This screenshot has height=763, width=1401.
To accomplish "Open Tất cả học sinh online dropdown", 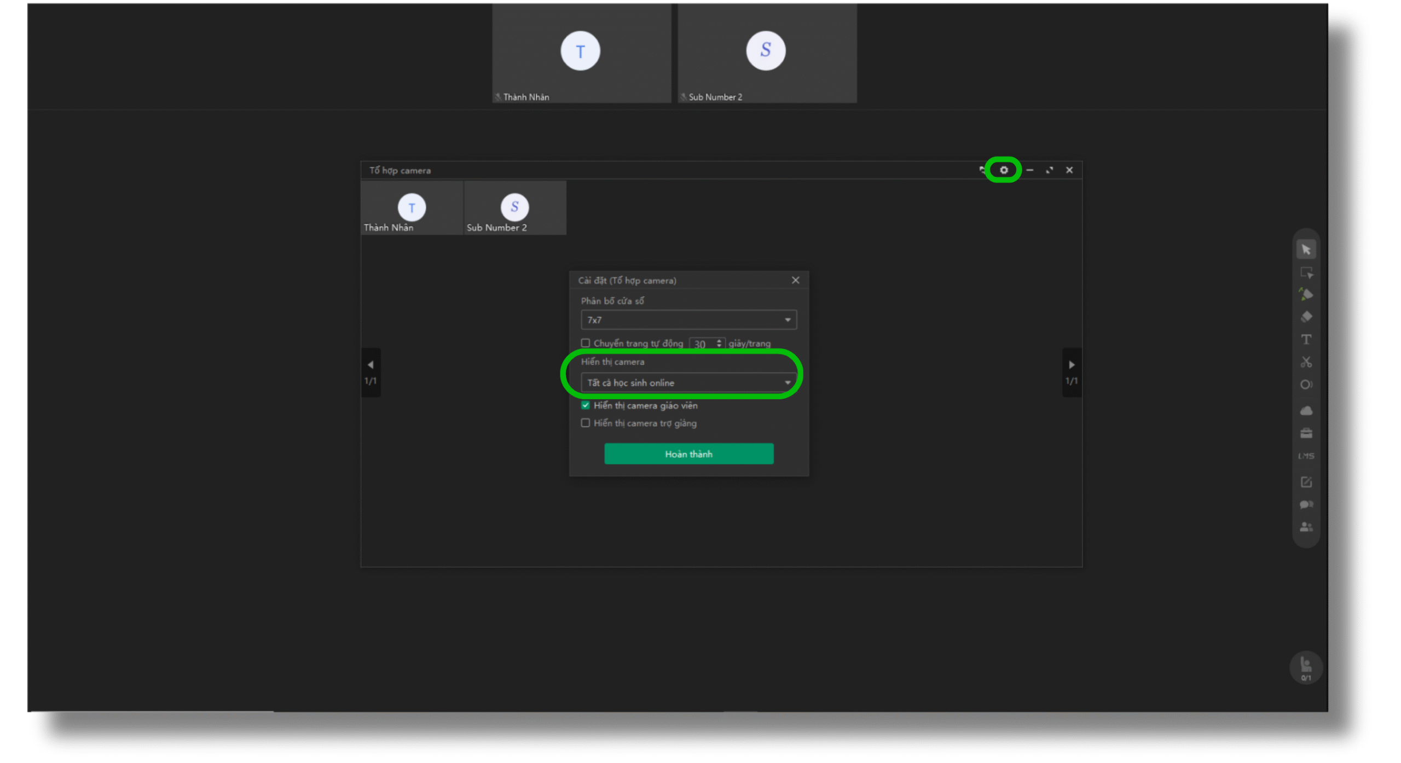I will pyautogui.click(x=688, y=382).
